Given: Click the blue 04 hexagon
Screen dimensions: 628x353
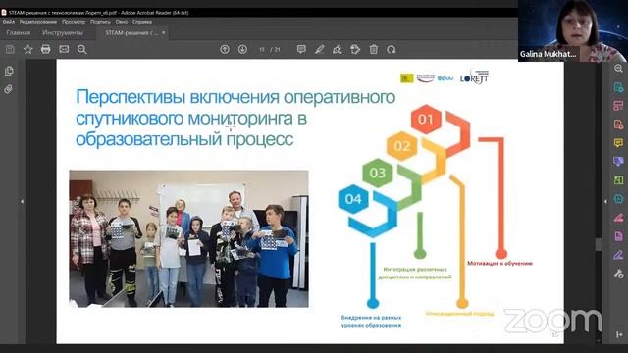Looking at the screenshot, I should click(x=353, y=199).
